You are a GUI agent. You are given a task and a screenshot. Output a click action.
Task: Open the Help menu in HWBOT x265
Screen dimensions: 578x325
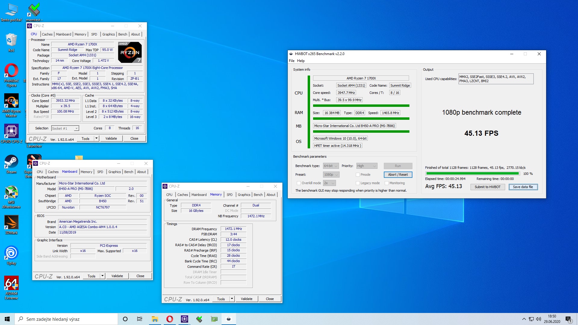[x=301, y=61]
